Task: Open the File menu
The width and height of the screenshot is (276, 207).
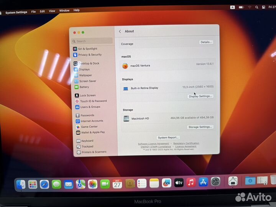Action: (33, 12)
